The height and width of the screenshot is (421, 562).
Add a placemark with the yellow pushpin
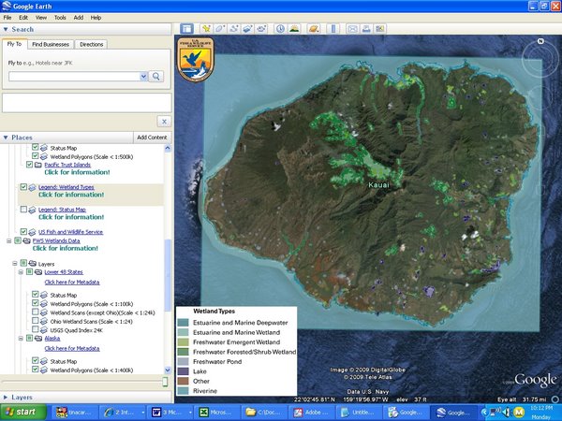pos(206,29)
